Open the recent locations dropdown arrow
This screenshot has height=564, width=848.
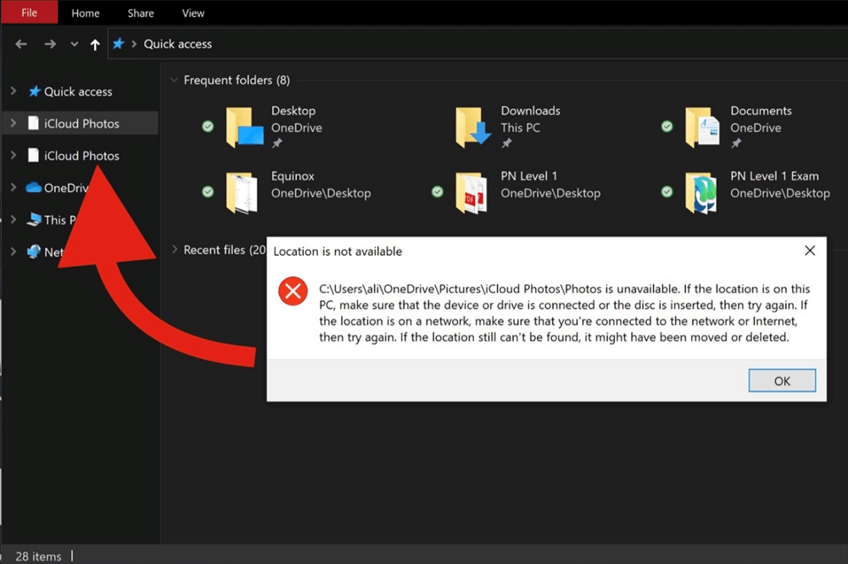[x=75, y=44]
